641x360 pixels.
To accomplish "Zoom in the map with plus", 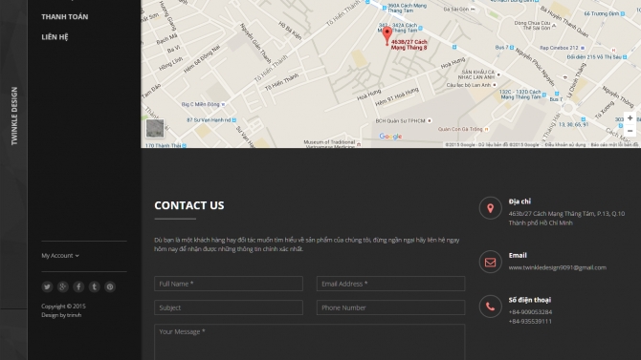I will click(x=630, y=118).
